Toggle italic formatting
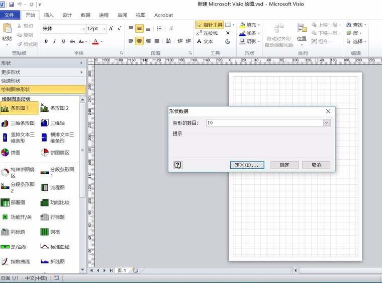382x283 pixels. click(x=55, y=41)
